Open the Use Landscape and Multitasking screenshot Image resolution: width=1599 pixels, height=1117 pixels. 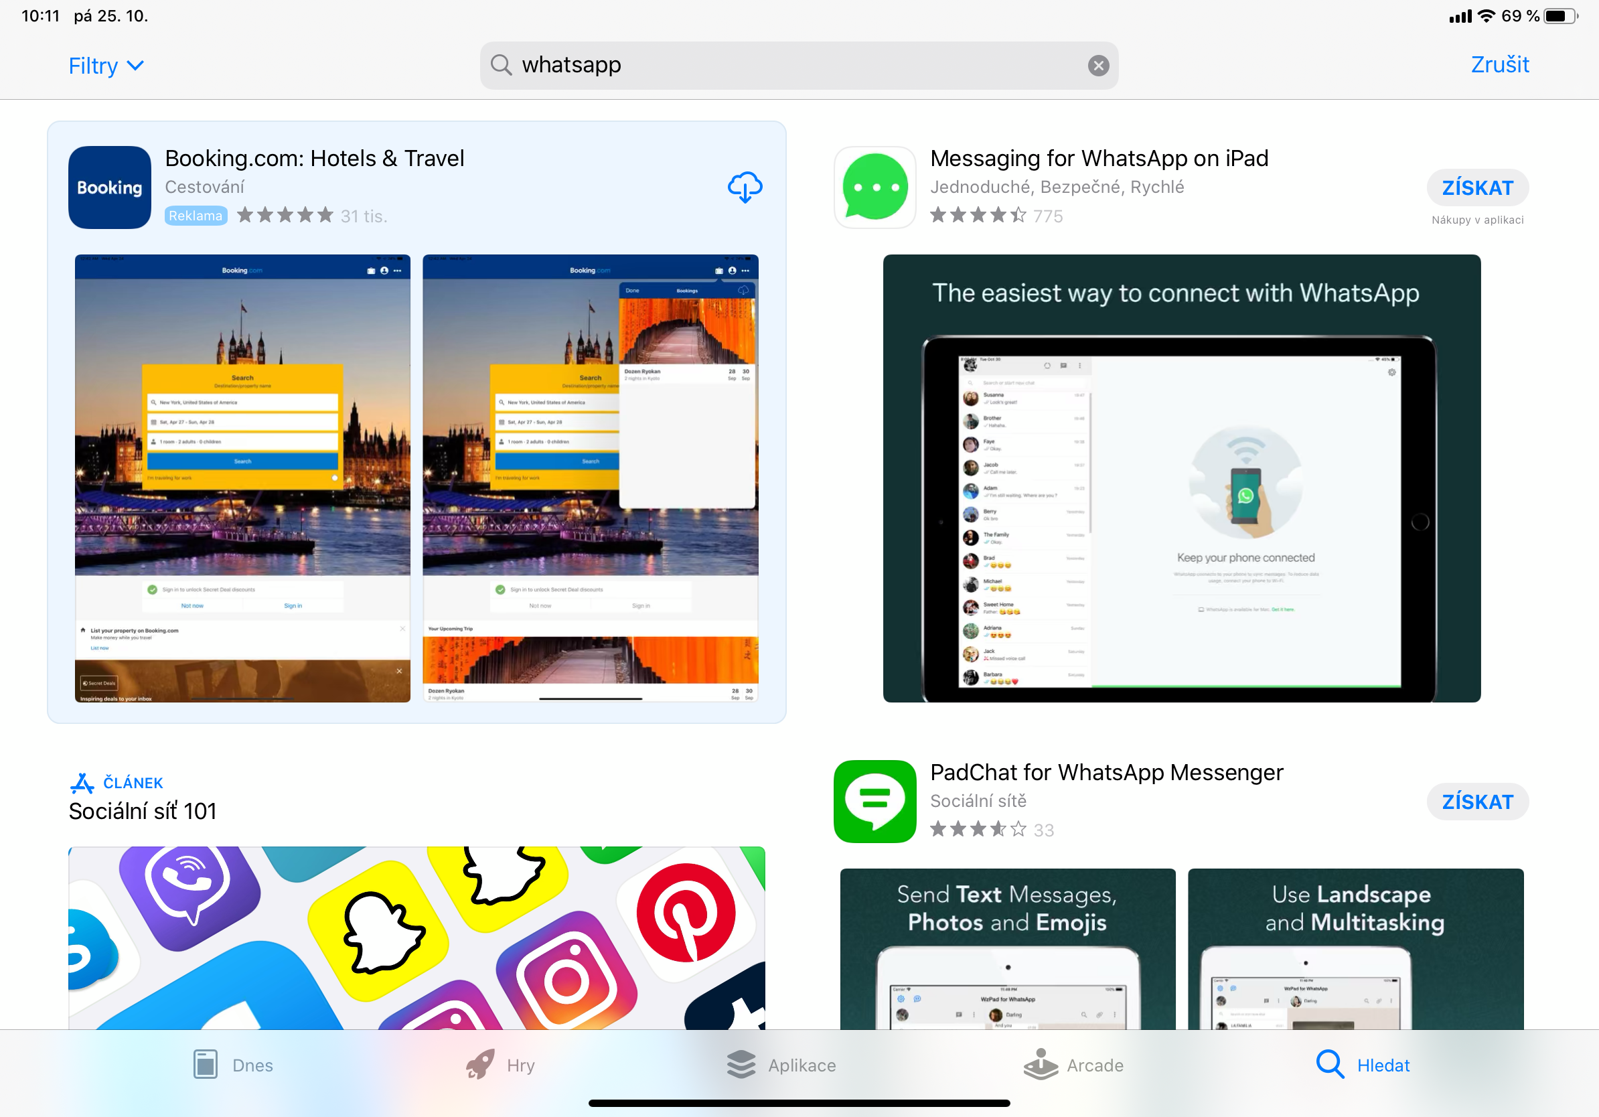click(x=1355, y=947)
